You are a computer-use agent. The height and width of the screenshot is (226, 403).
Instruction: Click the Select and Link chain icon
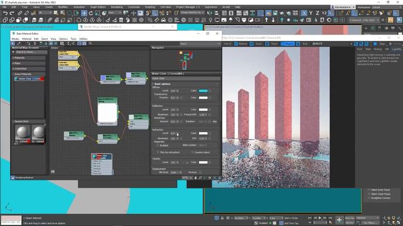(20, 13)
